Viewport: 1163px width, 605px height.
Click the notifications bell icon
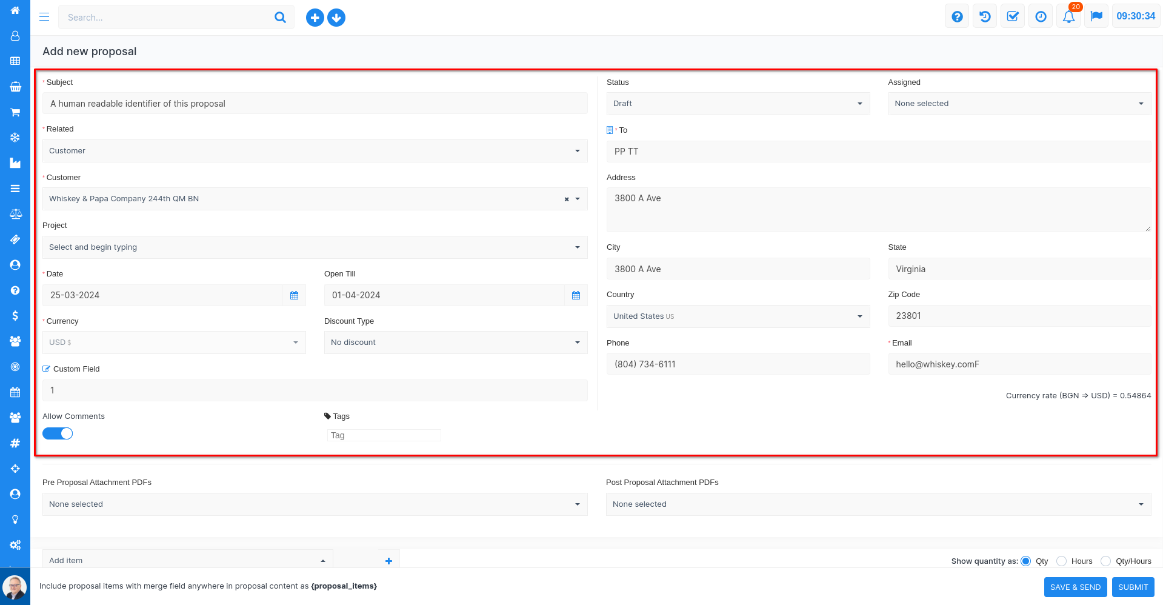click(1068, 17)
